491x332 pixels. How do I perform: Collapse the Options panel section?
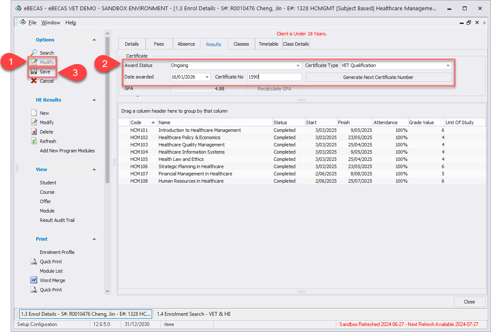pos(94,40)
